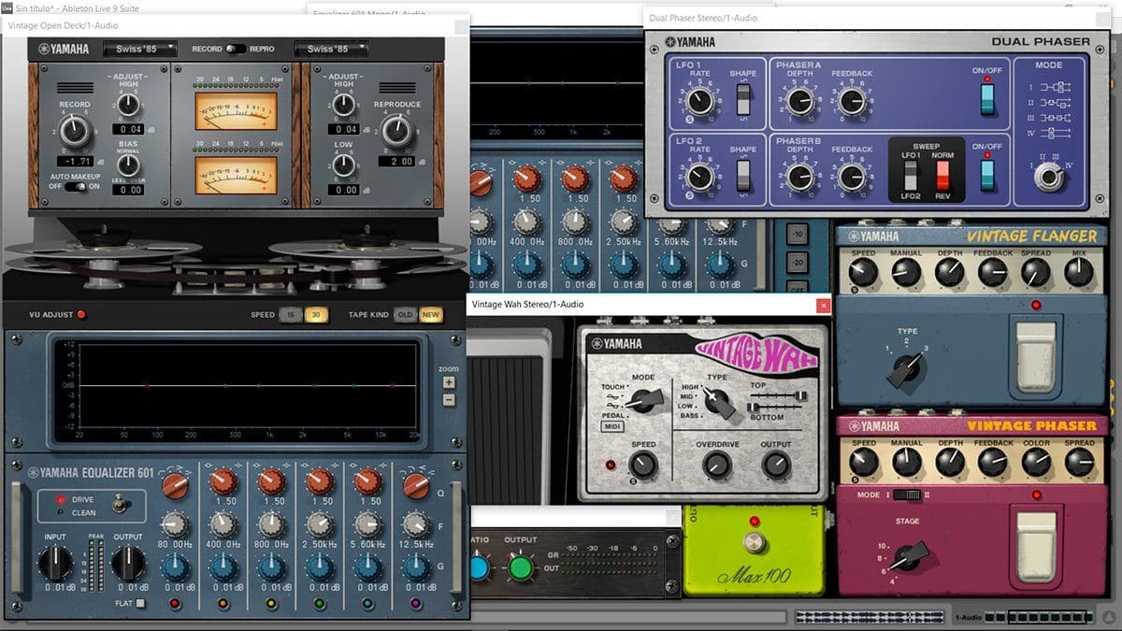
Task: Click the Dual Phaser MODE selector knob
Action: pyautogui.click(x=1048, y=178)
